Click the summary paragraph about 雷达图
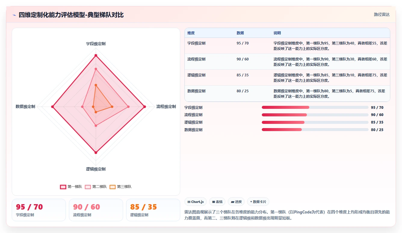The image size is (402, 233). (287, 215)
